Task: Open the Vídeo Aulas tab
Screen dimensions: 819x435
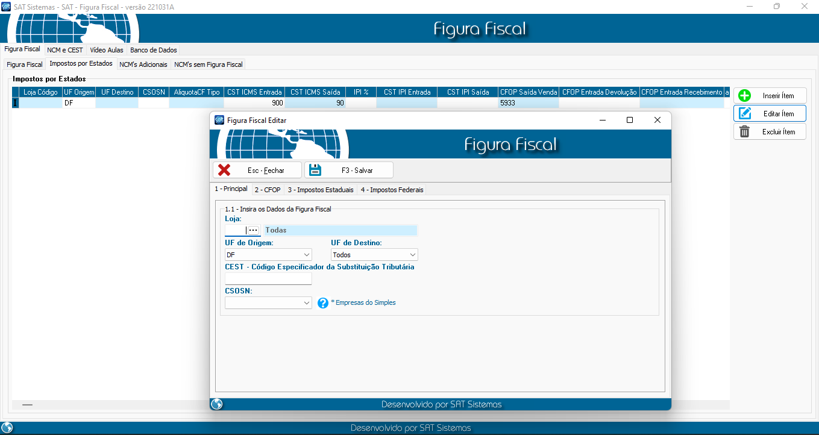Action: point(107,50)
